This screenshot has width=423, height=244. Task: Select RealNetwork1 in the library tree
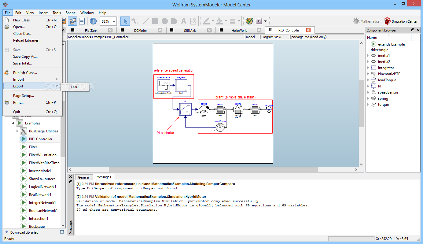40,194
